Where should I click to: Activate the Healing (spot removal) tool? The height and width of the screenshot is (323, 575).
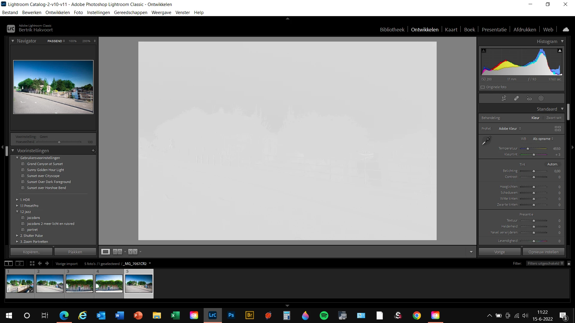coord(516,98)
